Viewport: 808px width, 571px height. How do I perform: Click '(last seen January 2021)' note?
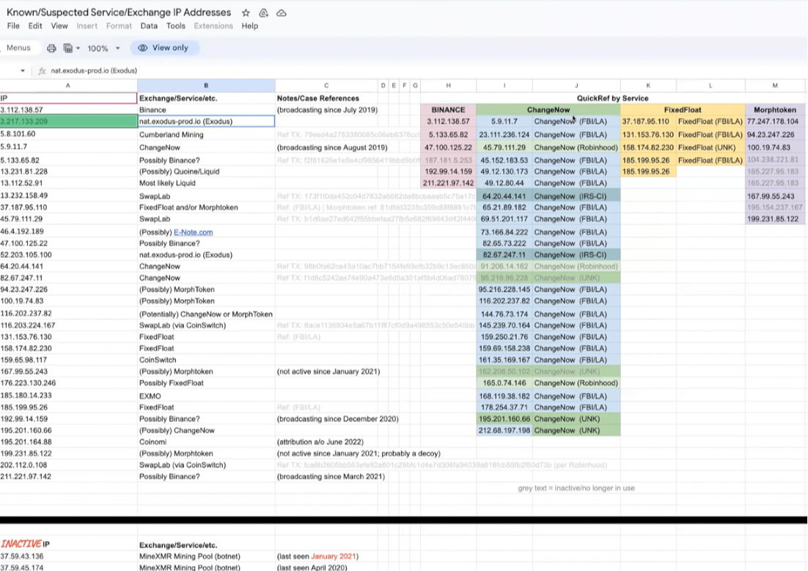318,556
